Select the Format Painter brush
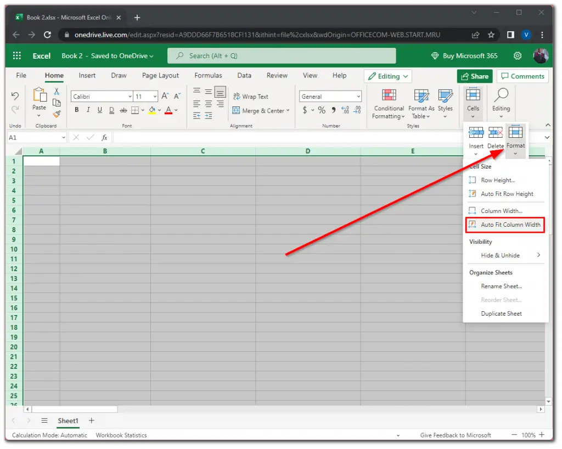The width and height of the screenshot is (562, 449). tap(57, 114)
